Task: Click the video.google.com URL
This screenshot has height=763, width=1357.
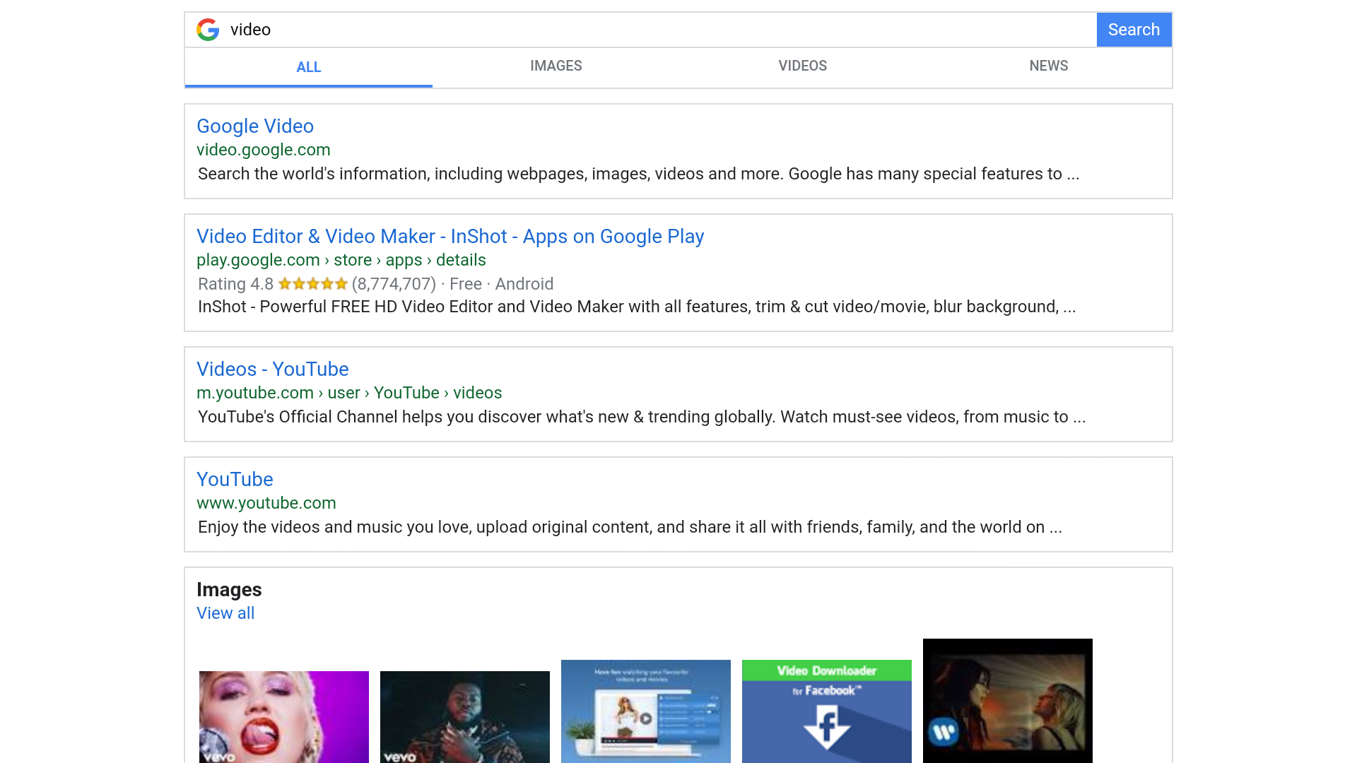Action: pos(264,150)
